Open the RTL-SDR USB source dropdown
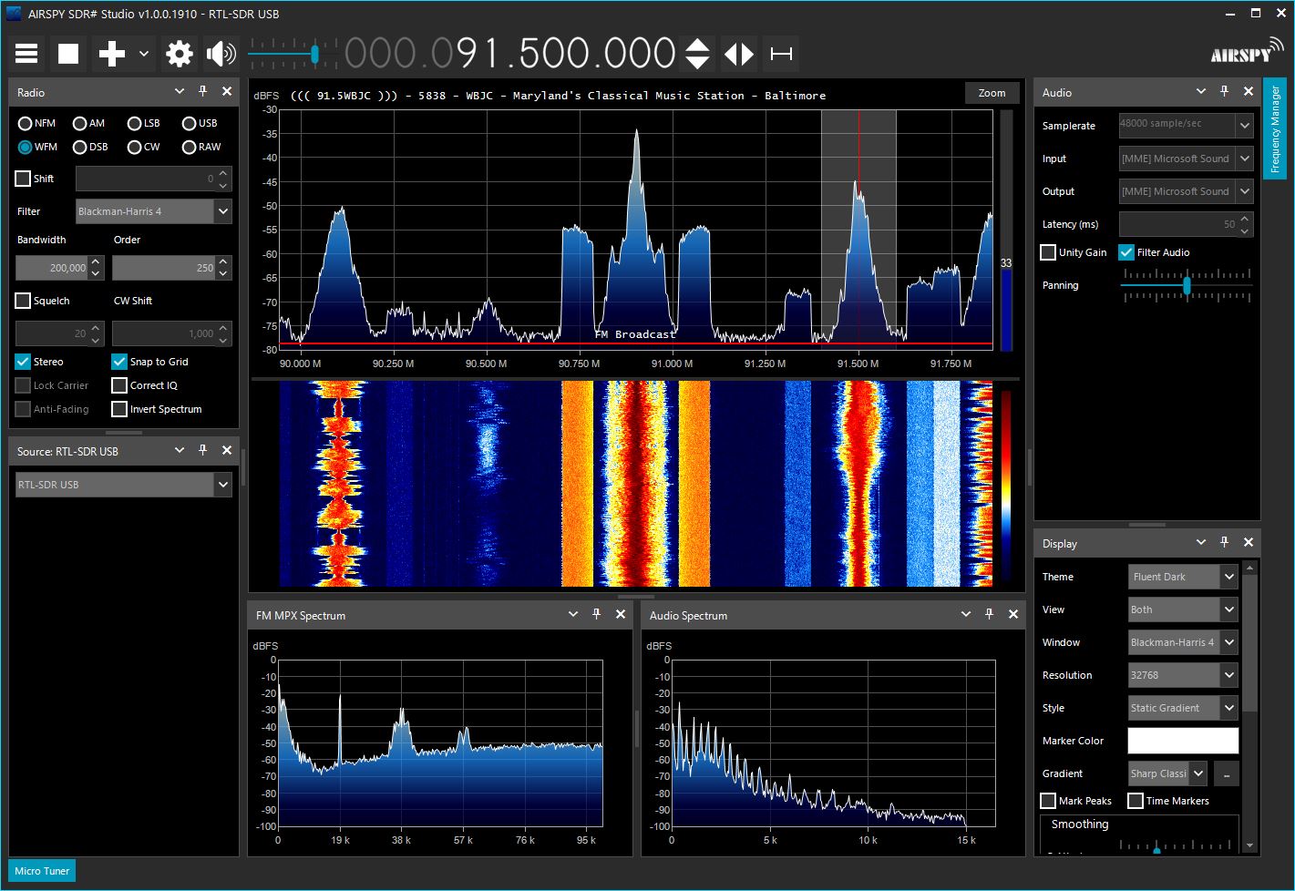This screenshot has width=1295, height=891. 124,485
